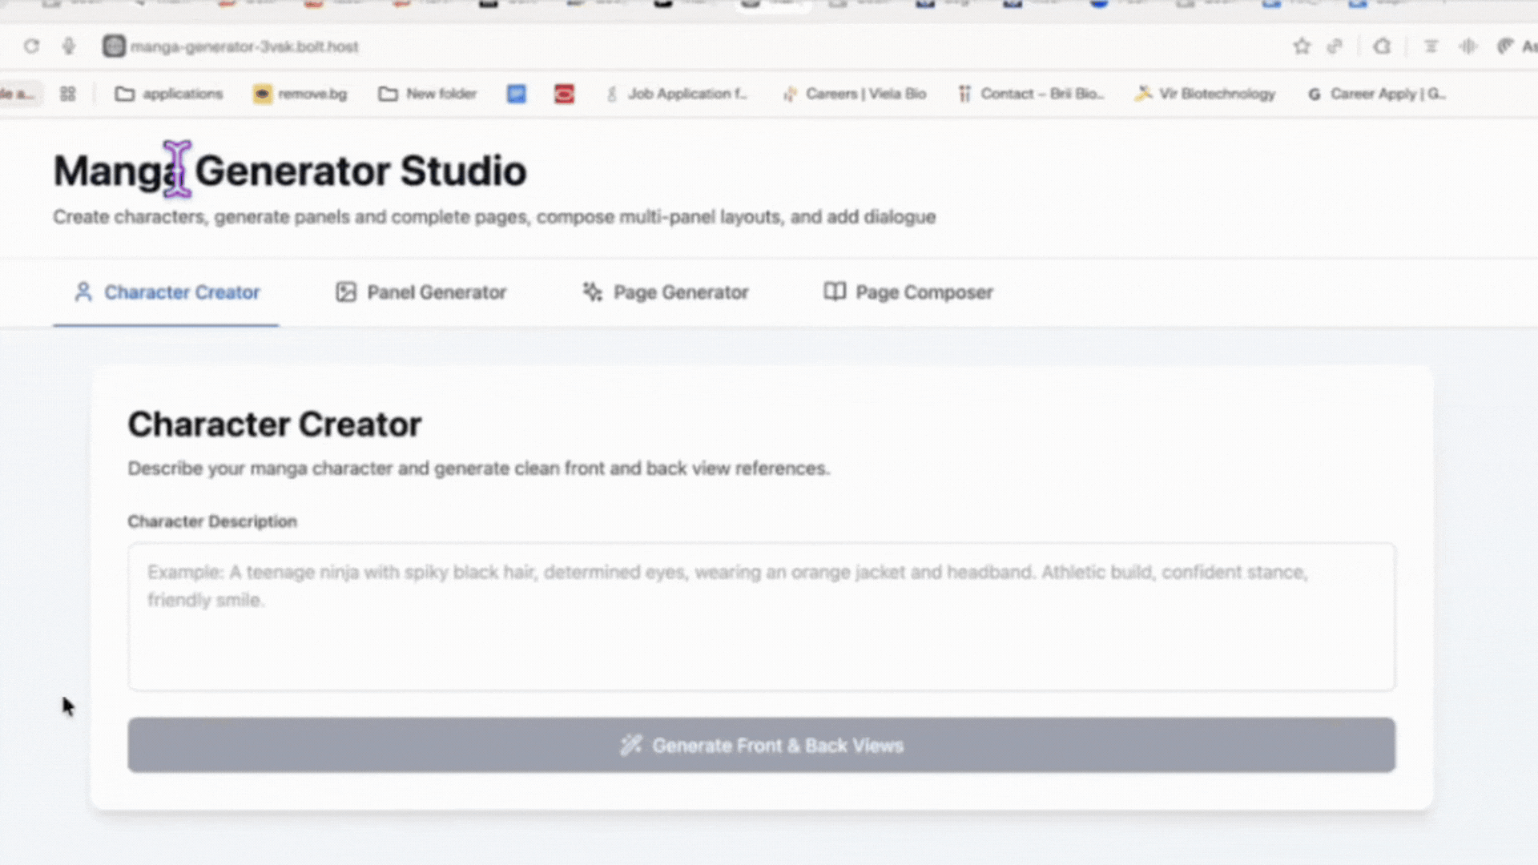Viewport: 1538px width, 865px height.
Task: Open the blue bookmark icon in bookmarks bar
Action: point(517,95)
